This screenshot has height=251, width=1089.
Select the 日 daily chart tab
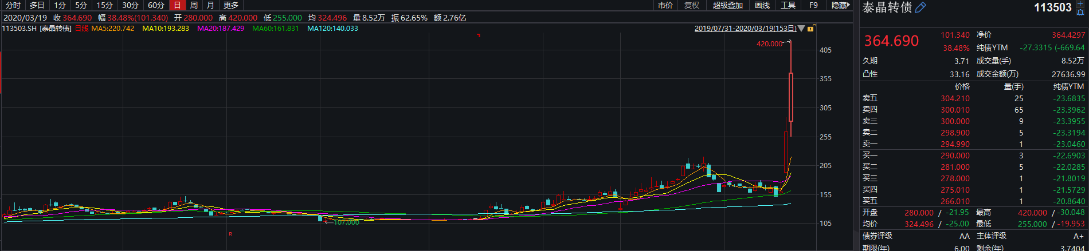click(178, 5)
